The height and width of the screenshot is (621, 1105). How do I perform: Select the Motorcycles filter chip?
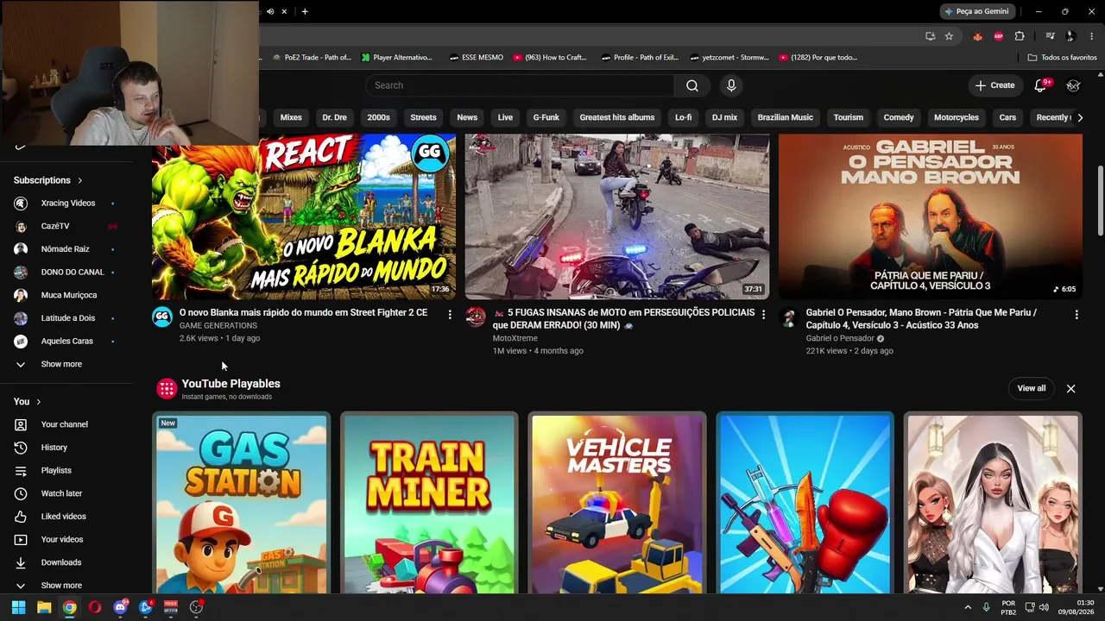pyautogui.click(x=956, y=117)
